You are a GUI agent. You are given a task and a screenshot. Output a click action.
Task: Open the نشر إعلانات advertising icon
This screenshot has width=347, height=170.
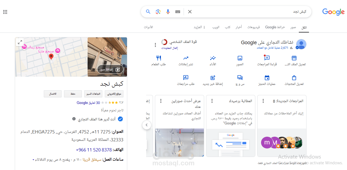coord(186,58)
